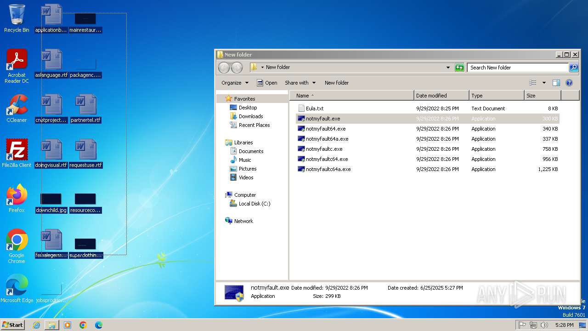Sort by Date modified column
The height and width of the screenshot is (331, 588).
click(x=441, y=96)
